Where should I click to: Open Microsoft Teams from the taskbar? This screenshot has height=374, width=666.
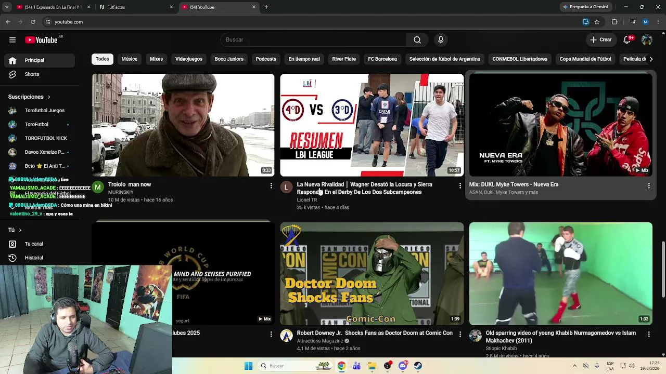[x=356, y=366]
